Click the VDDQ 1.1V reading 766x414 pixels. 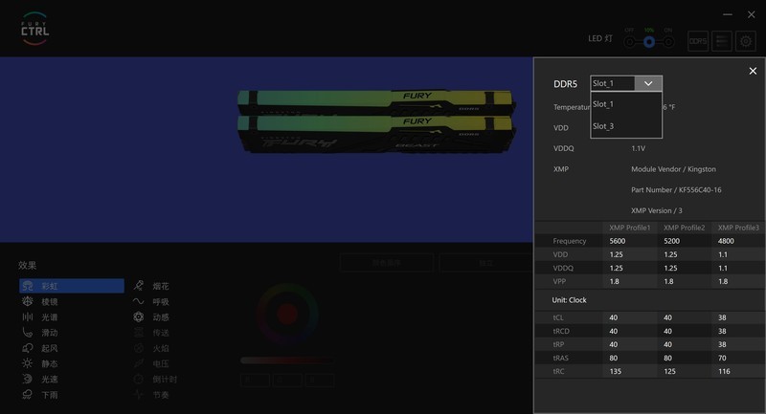tap(638, 148)
